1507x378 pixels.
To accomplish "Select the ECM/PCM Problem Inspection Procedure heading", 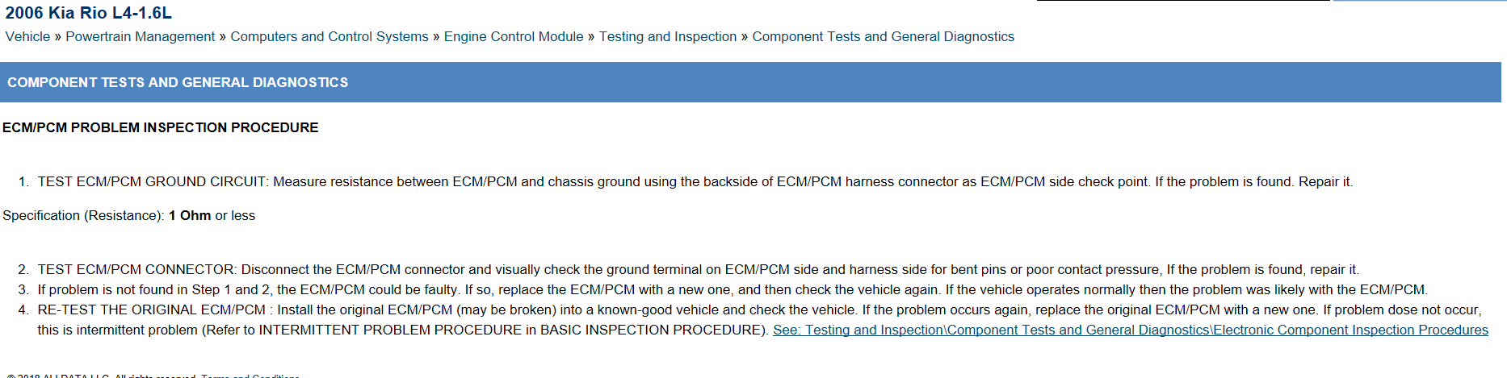I will pos(160,127).
